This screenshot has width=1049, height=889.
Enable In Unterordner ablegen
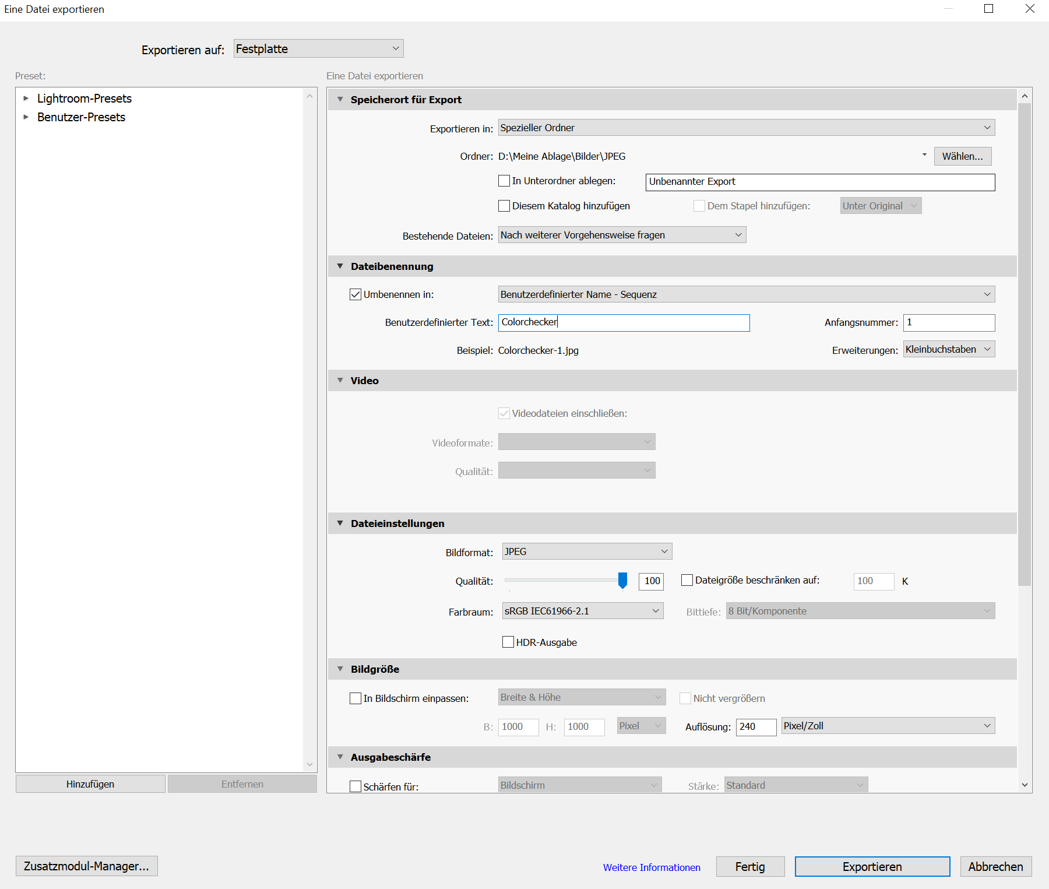click(x=504, y=181)
